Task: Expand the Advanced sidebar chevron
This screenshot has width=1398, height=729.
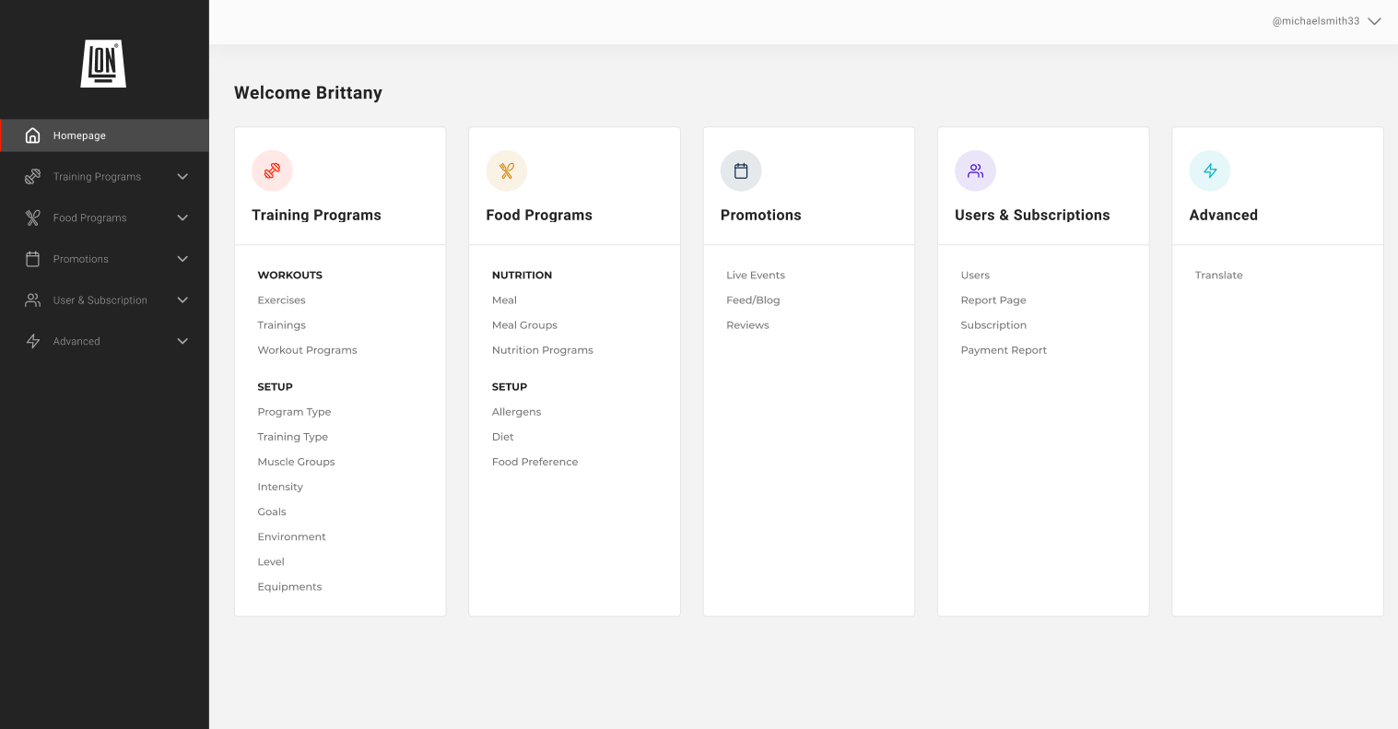Action: tap(182, 341)
